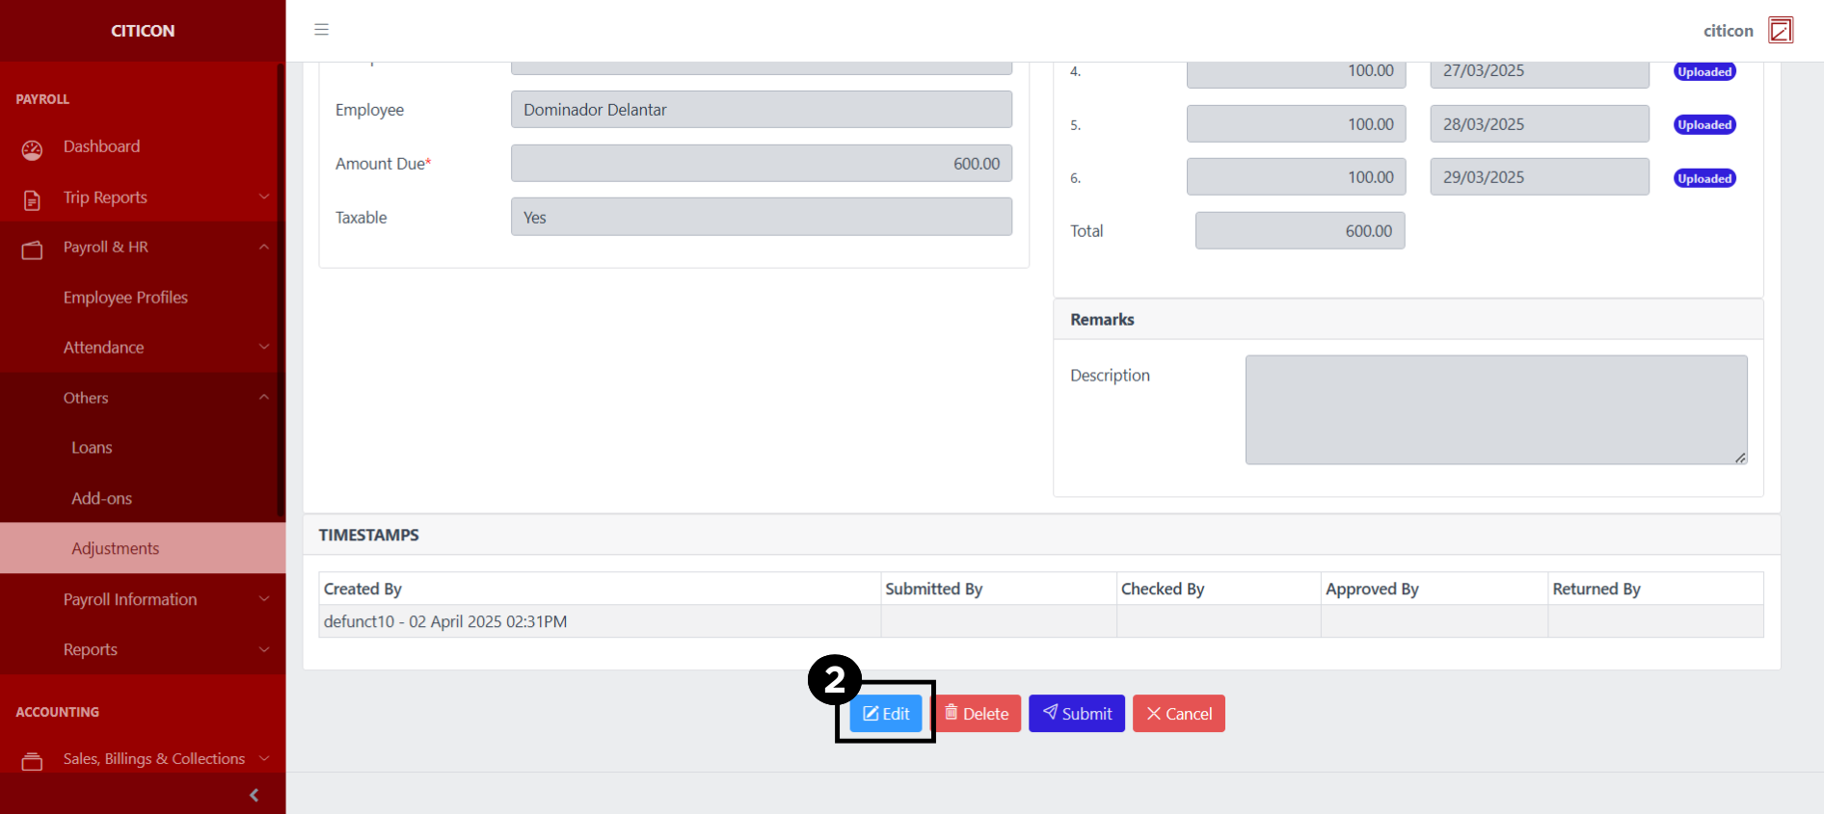Click the Dashboard gauge icon
This screenshot has height=814, width=1824.
(x=32, y=149)
